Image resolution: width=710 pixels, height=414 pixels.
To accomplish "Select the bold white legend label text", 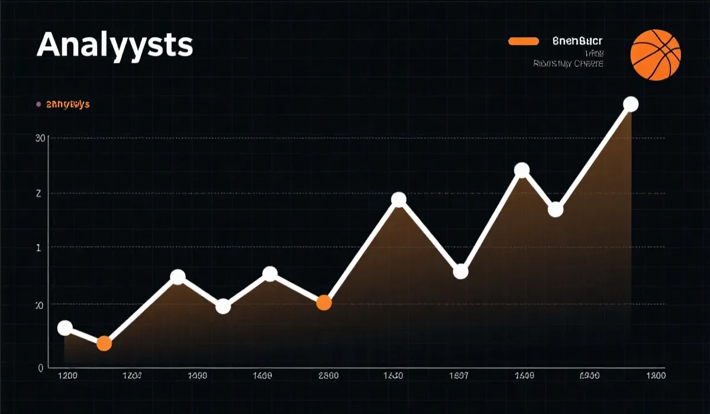I will (577, 41).
